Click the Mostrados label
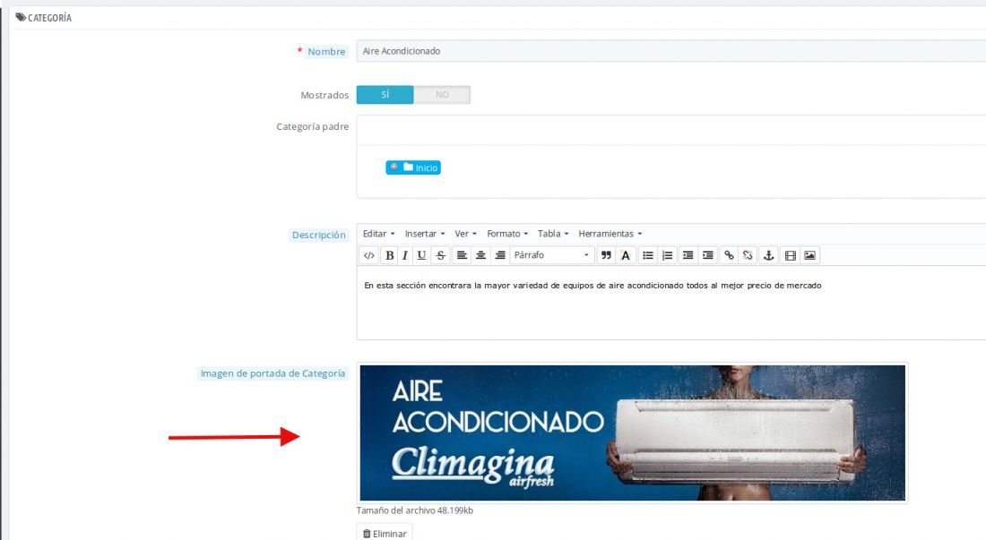 click(324, 95)
